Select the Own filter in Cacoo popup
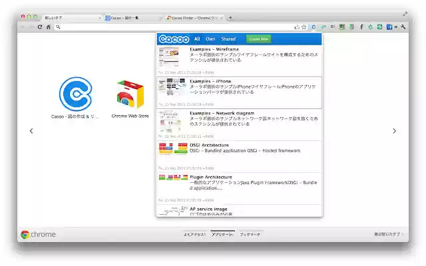Image resolution: width=426 pixels, height=266 pixels. click(210, 39)
